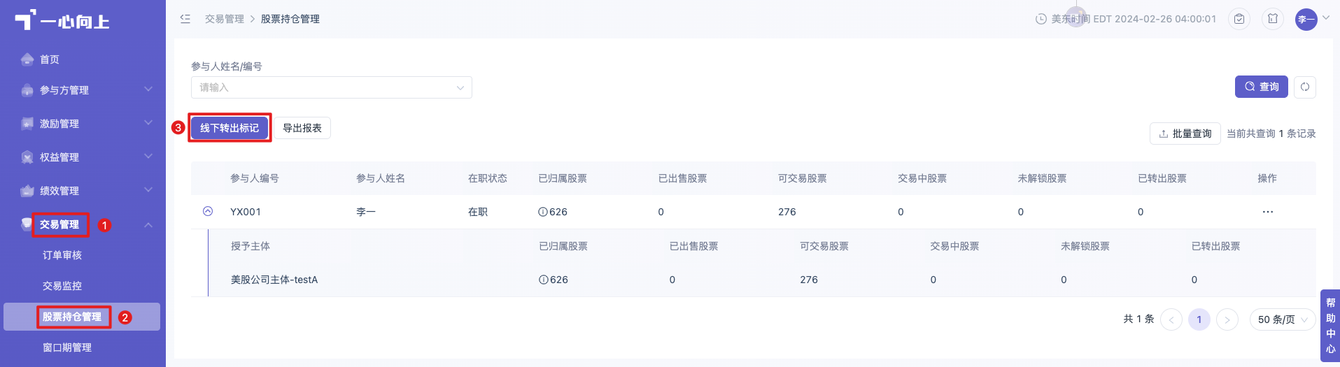The width and height of the screenshot is (1340, 367).
Task: Open the 参与人姓名/编号 select field
Action: click(x=332, y=87)
